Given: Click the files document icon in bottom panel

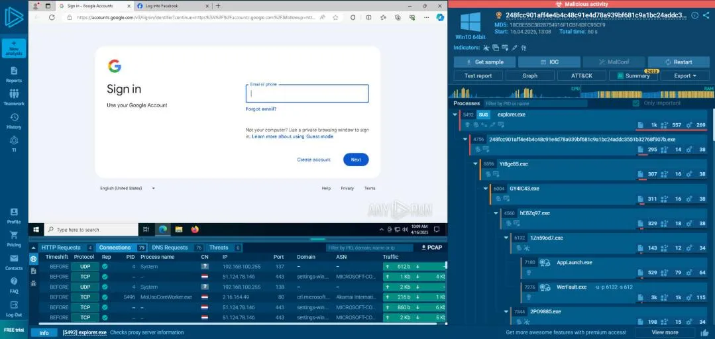Looking at the screenshot, I should pos(33,271).
